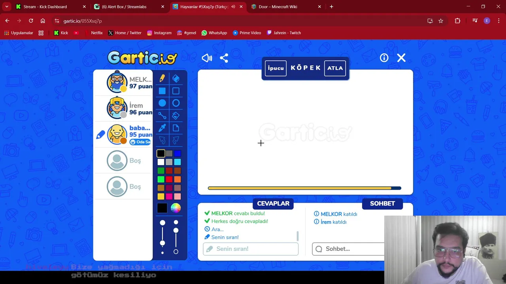The width and height of the screenshot is (506, 284).
Task: Reload the page
Action: (x=31, y=21)
